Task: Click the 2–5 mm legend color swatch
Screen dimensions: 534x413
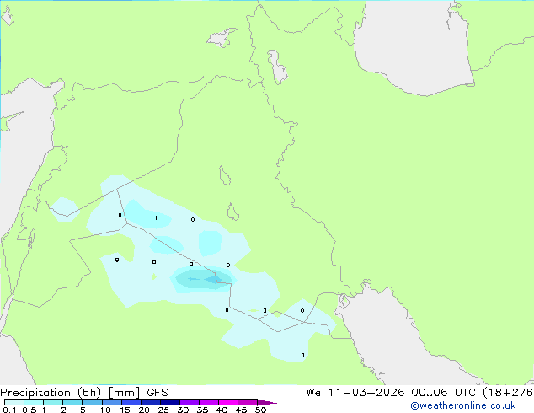Action: click(x=72, y=402)
